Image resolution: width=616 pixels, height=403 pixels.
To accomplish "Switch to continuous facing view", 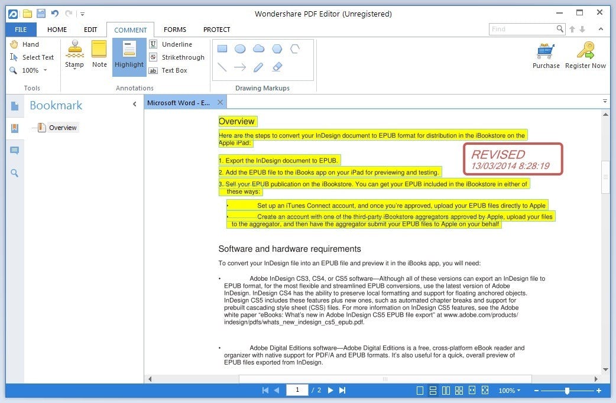I will (459, 391).
